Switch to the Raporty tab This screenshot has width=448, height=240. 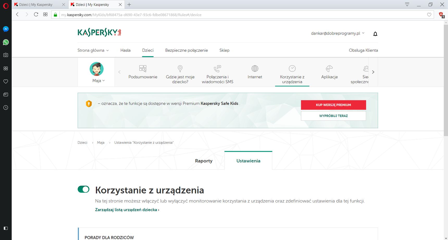[x=204, y=161]
